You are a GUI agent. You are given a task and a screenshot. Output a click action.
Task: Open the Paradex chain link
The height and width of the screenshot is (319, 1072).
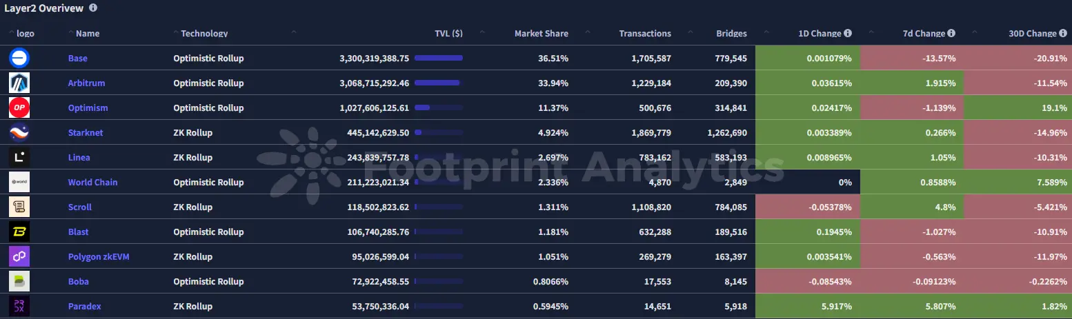click(x=84, y=307)
